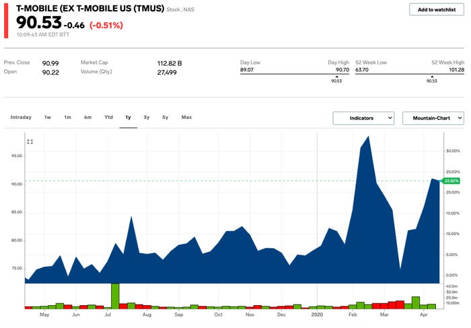The image size is (471, 328).
Task: Select the Ytd time range tab
Action: coord(109,118)
